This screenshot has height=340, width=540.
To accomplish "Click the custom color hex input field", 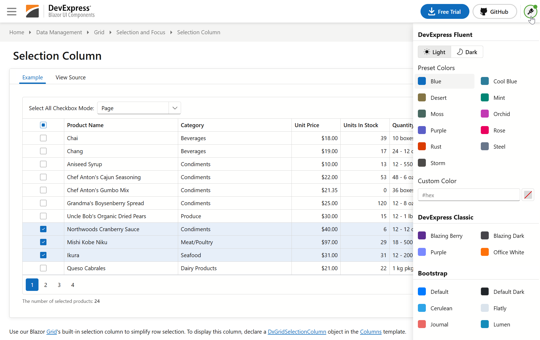I will click(469, 195).
